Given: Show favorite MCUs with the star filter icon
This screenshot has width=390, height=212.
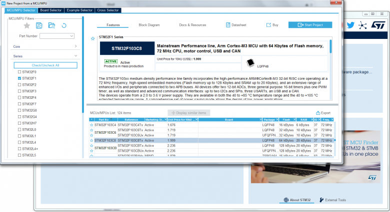Looking at the screenshot, I should (x=27, y=25).
